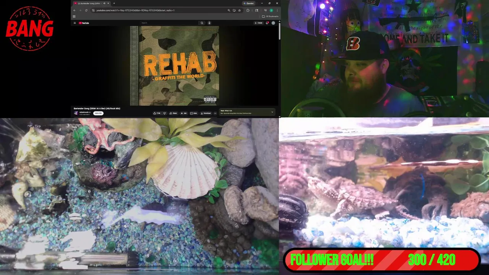Open the rehabmusic channel name link

[x=84, y=112]
